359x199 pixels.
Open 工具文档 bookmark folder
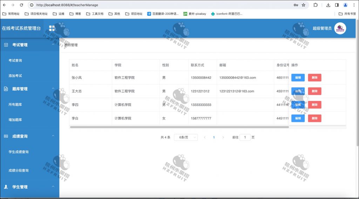click(x=95, y=14)
